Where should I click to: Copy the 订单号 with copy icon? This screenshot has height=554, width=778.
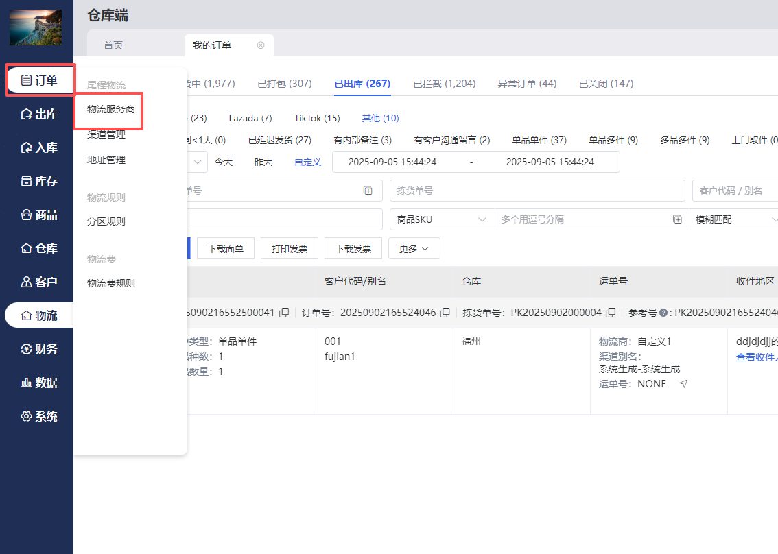(x=445, y=313)
